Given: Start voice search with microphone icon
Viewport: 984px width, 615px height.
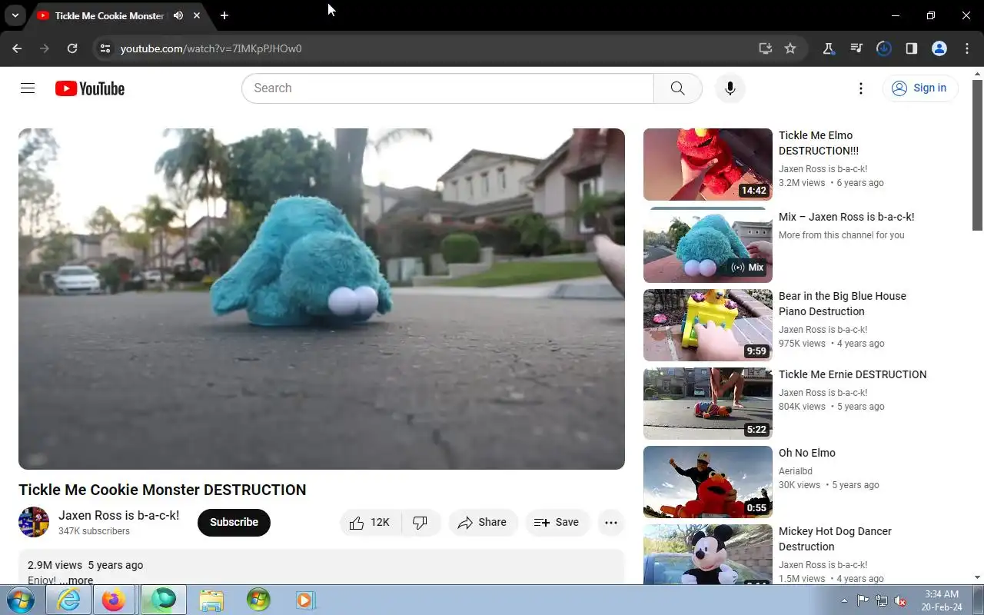Looking at the screenshot, I should click(730, 88).
